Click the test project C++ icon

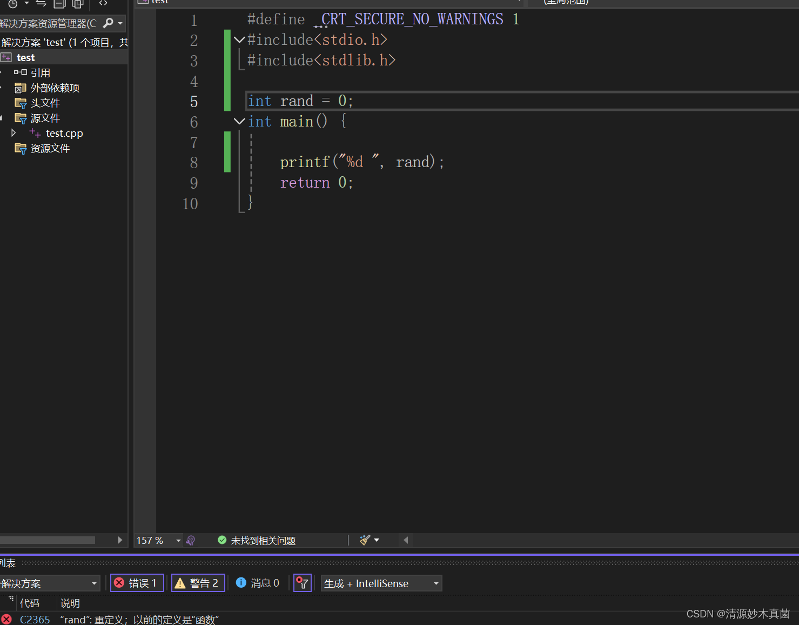coord(6,57)
